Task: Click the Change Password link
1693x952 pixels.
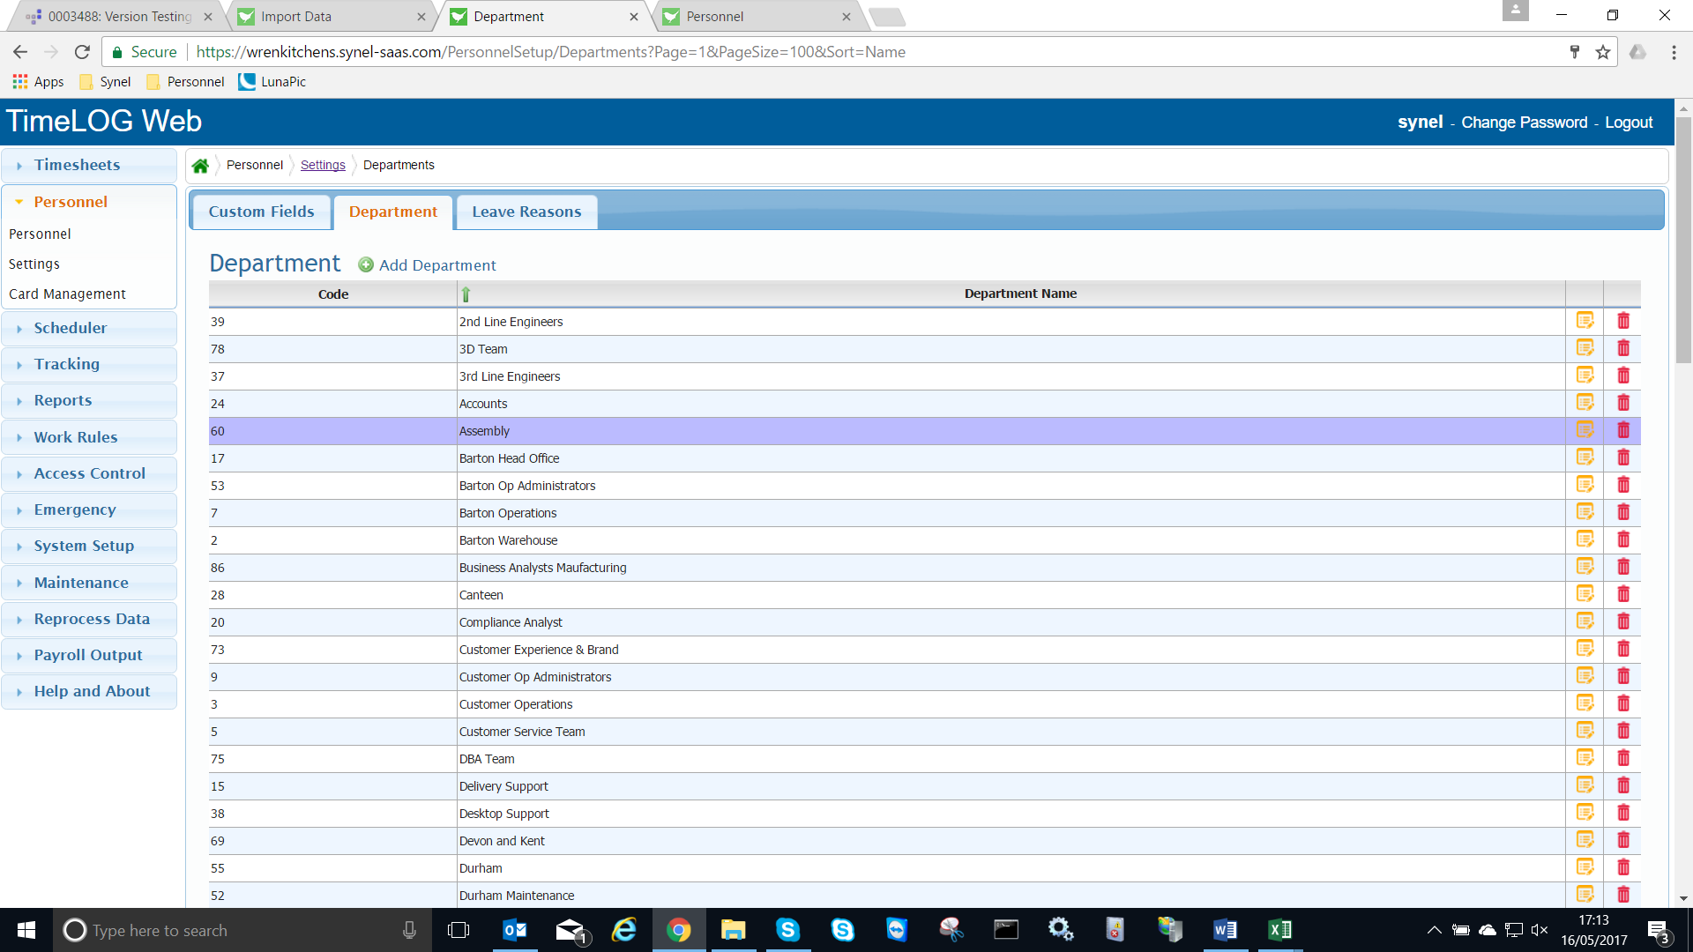Action: click(x=1524, y=123)
